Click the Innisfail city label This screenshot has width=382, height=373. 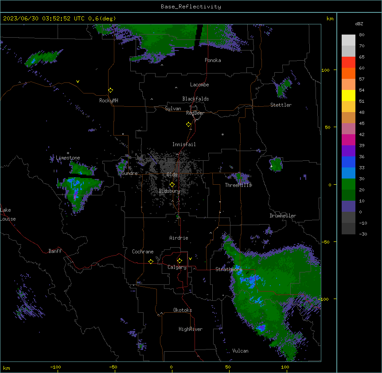(184, 144)
